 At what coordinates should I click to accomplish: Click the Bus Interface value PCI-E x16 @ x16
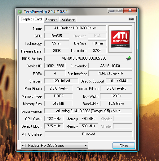click(x=110, y=73)
